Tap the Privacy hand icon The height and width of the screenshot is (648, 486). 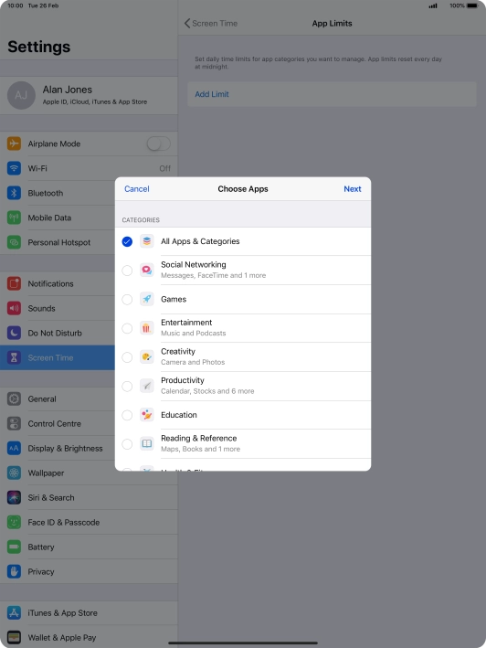[14, 571]
